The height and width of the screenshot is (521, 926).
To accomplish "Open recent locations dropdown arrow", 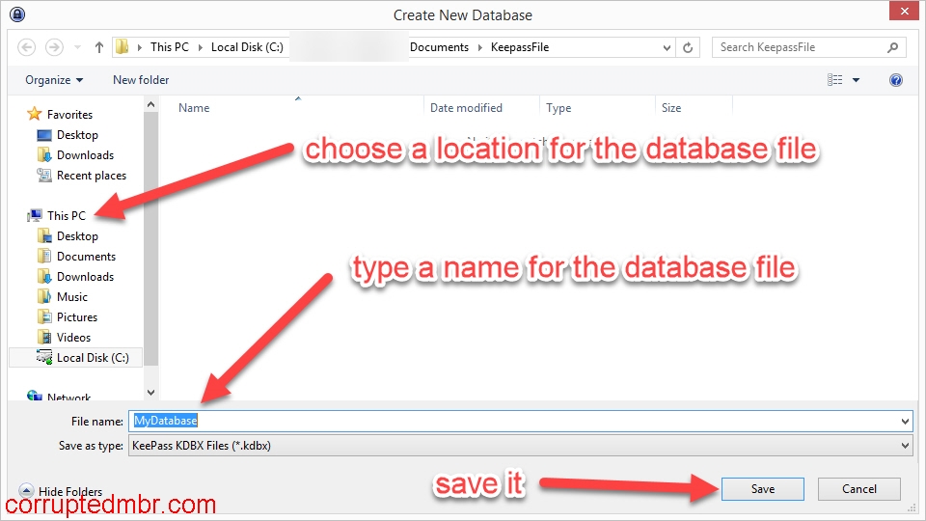I will [x=77, y=47].
